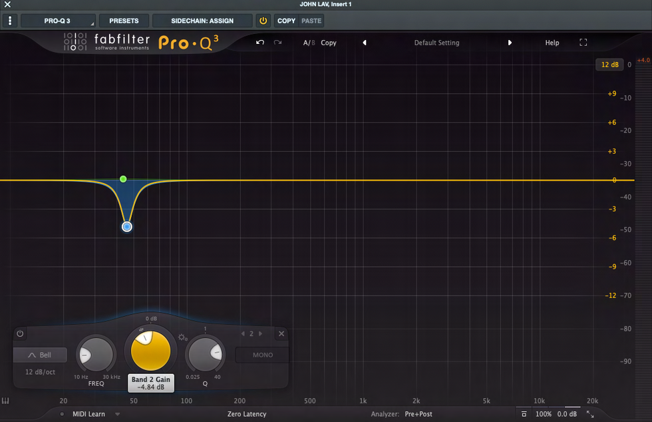Click the 100% gain scale control

click(543, 414)
